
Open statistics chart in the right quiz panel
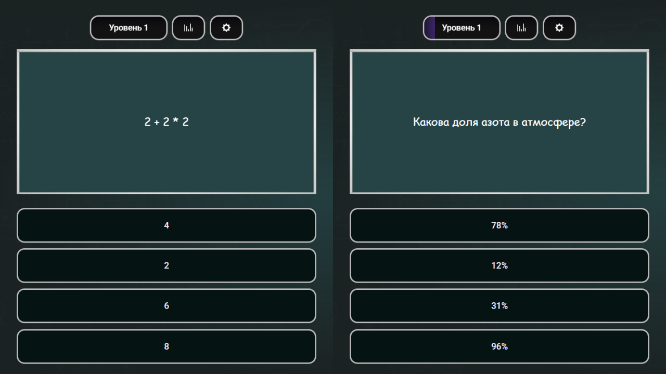pyautogui.click(x=521, y=28)
